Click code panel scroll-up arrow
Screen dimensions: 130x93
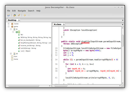pyautogui.click(x=123, y=28)
